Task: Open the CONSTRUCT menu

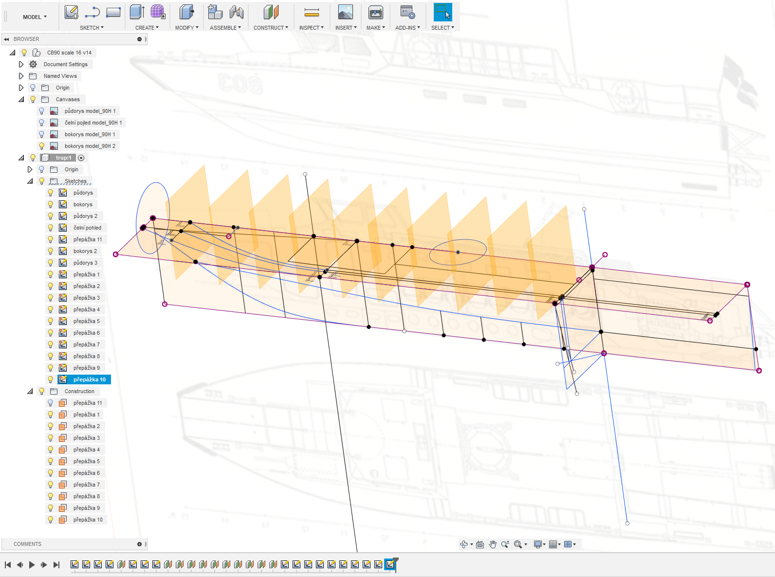Action: (x=271, y=28)
